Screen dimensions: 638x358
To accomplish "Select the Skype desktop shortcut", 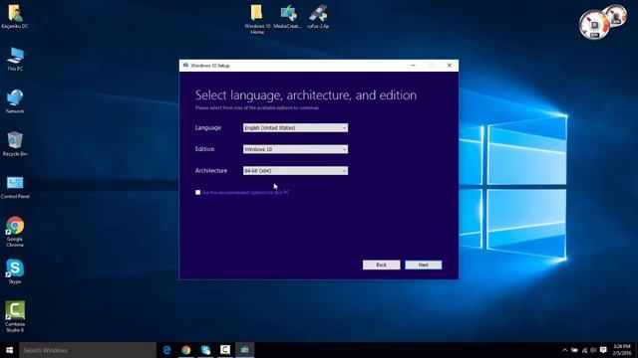I will (15, 270).
